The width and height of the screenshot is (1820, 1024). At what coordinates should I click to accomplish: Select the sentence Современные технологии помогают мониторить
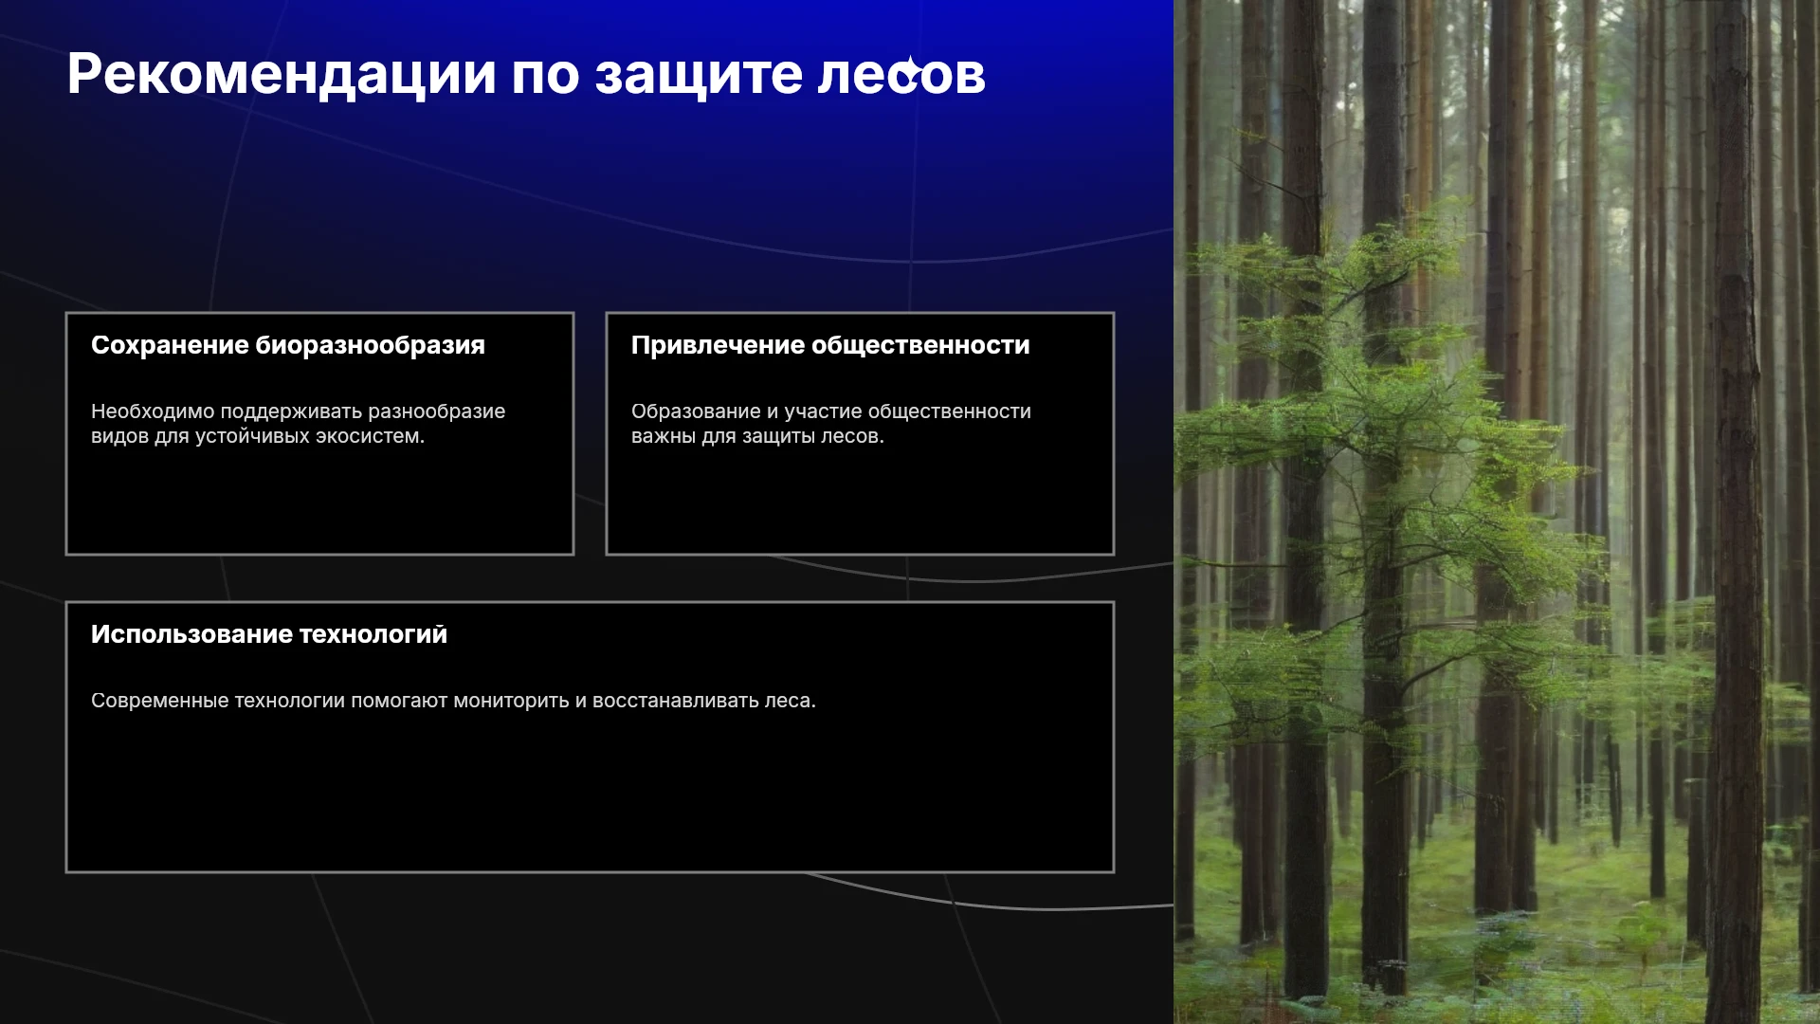coord(453,701)
